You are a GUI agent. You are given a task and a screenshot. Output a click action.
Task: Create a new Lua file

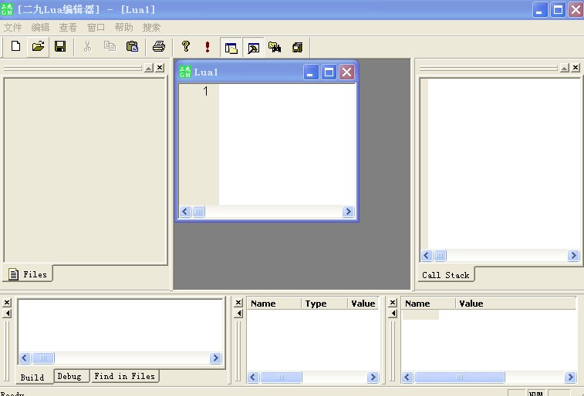pyautogui.click(x=15, y=46)
